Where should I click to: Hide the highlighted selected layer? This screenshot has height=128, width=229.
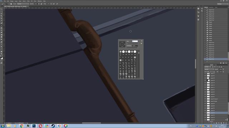pyautogui.click(x=205, y=113)
